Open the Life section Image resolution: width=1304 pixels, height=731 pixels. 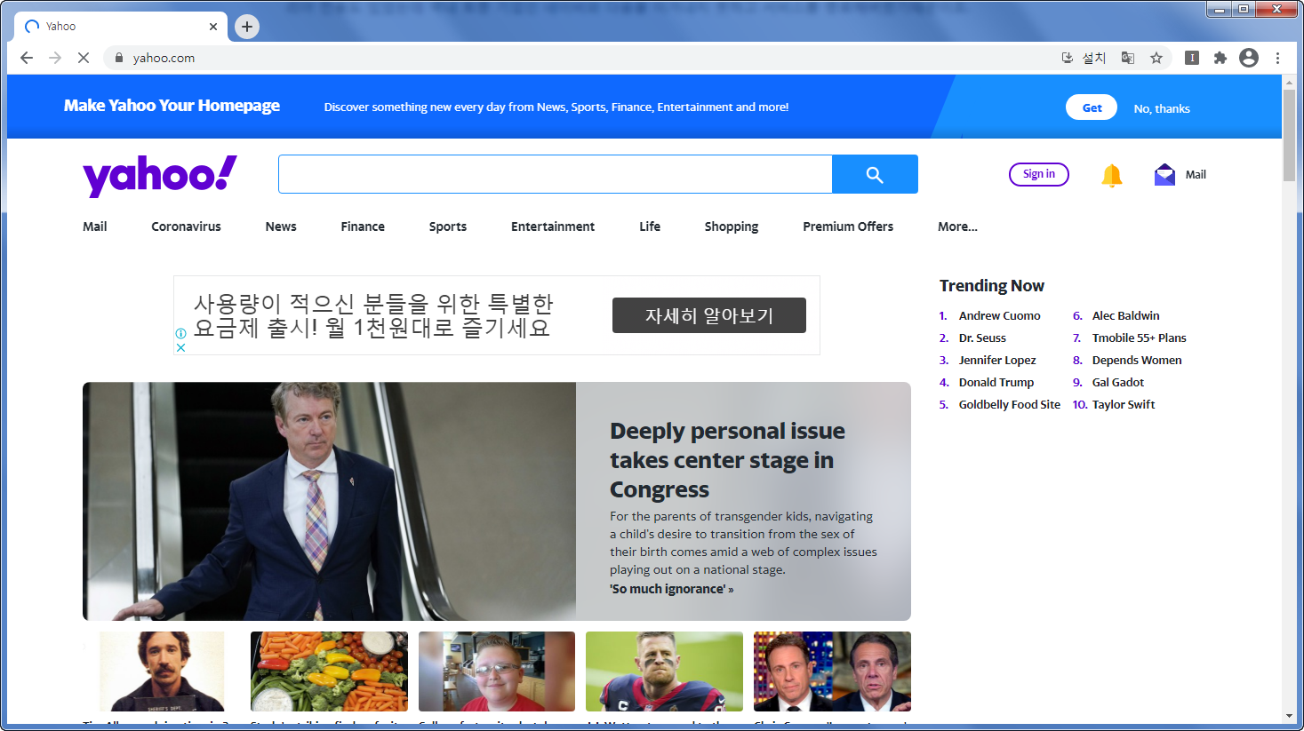[650, 226]
